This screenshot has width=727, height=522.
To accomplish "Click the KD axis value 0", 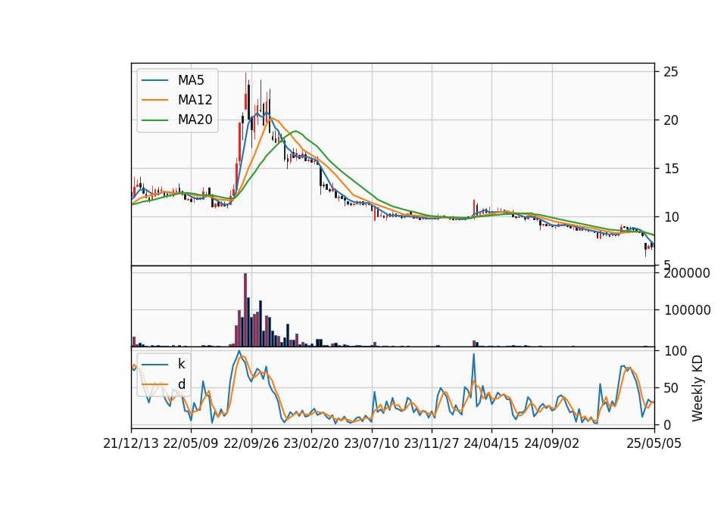I will (667, 424).
